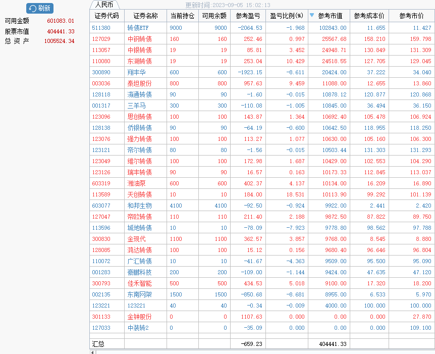Click the 盈亏比例(%) column header
This screenshot has height=354, width=435.
tap(286, 16)
